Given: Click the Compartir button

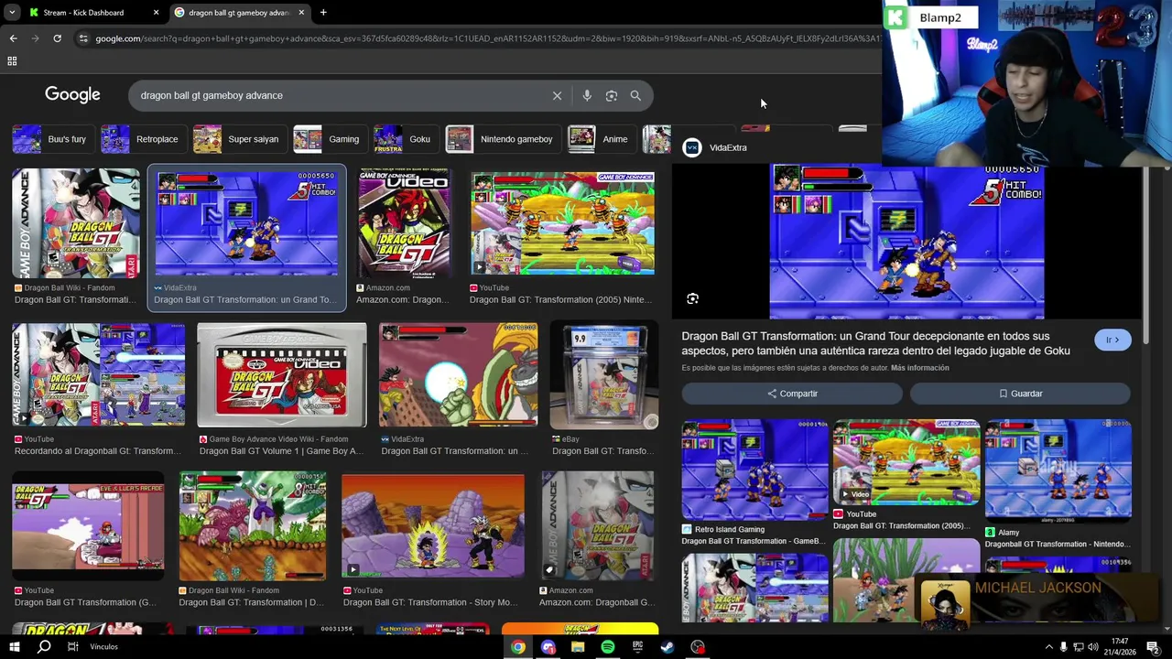Looking at the screenshot, I should pos(792,394).
